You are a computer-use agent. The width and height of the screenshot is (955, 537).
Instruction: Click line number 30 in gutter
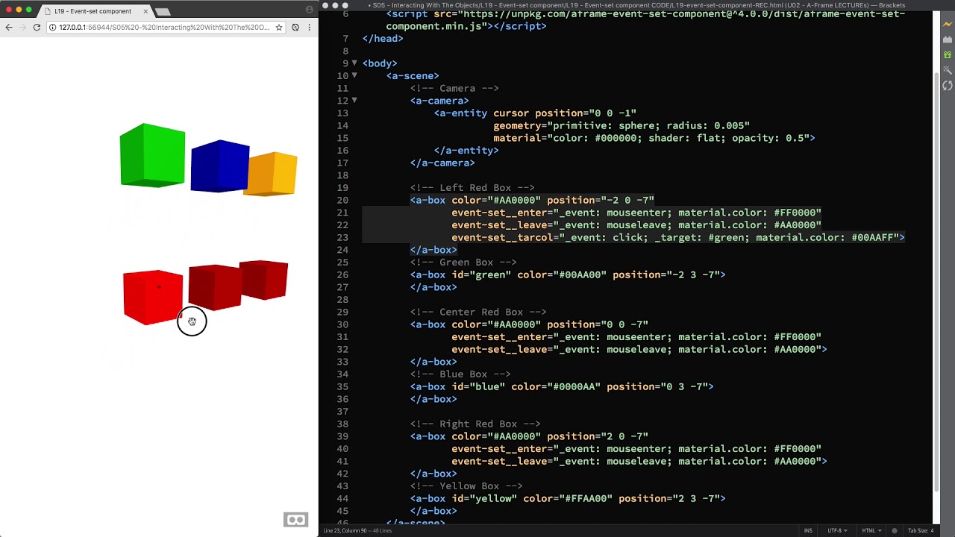pyautogui.click(x=342, y=324)
